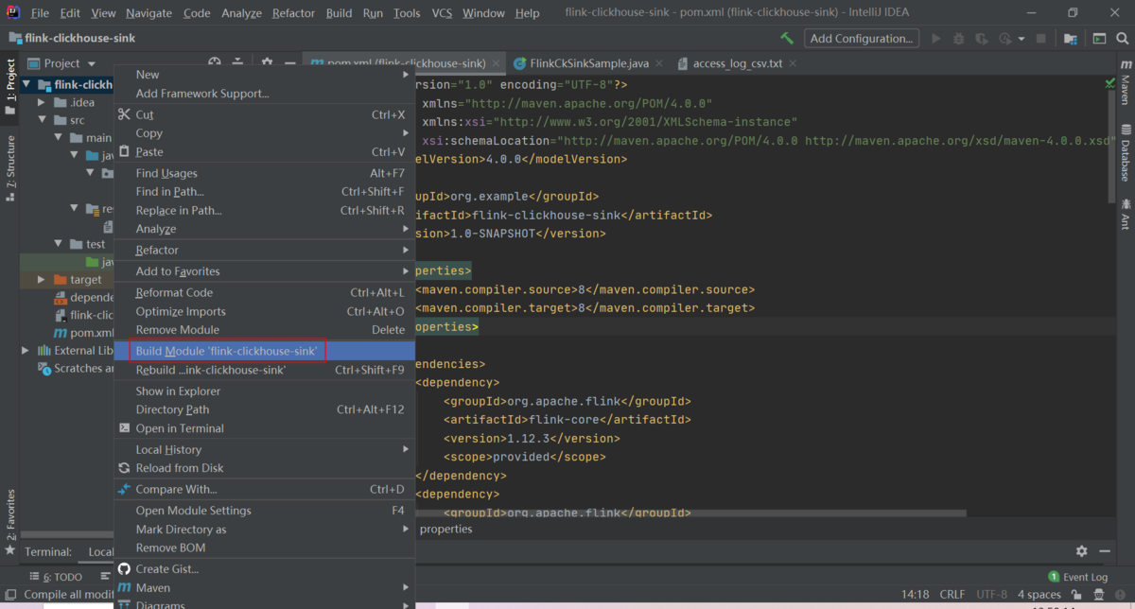Open the VCS menu in the menu bar

pyautogui.click(x=442, y=13)
